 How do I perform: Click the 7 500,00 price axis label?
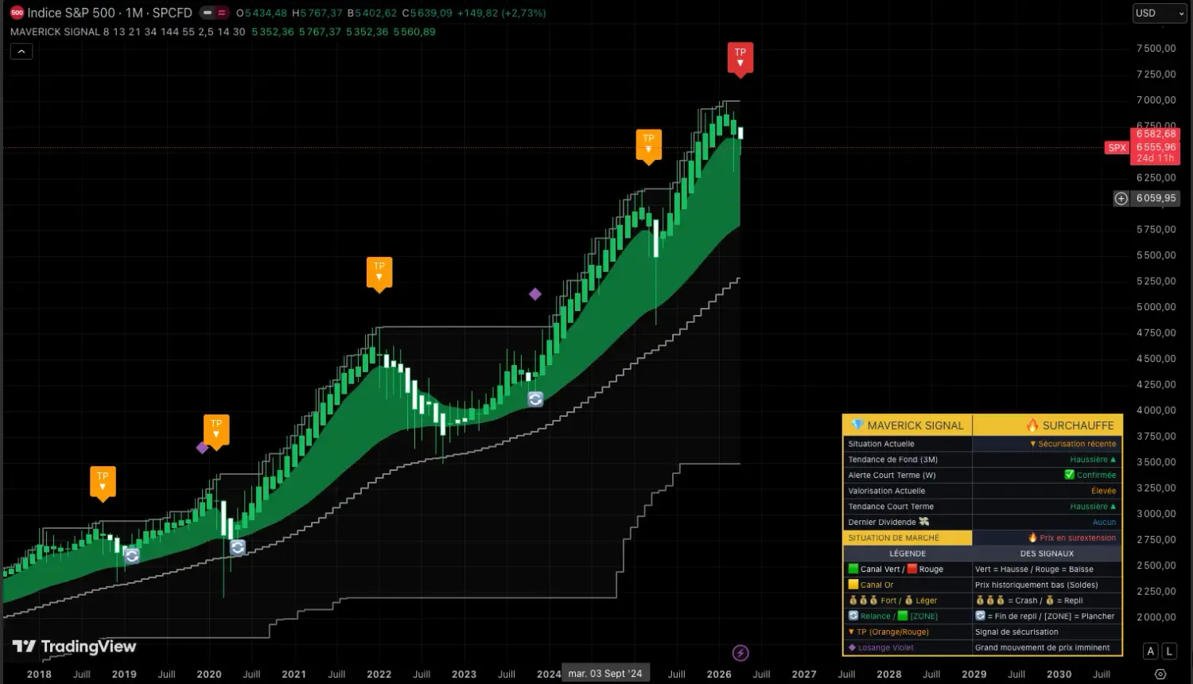1156,49
